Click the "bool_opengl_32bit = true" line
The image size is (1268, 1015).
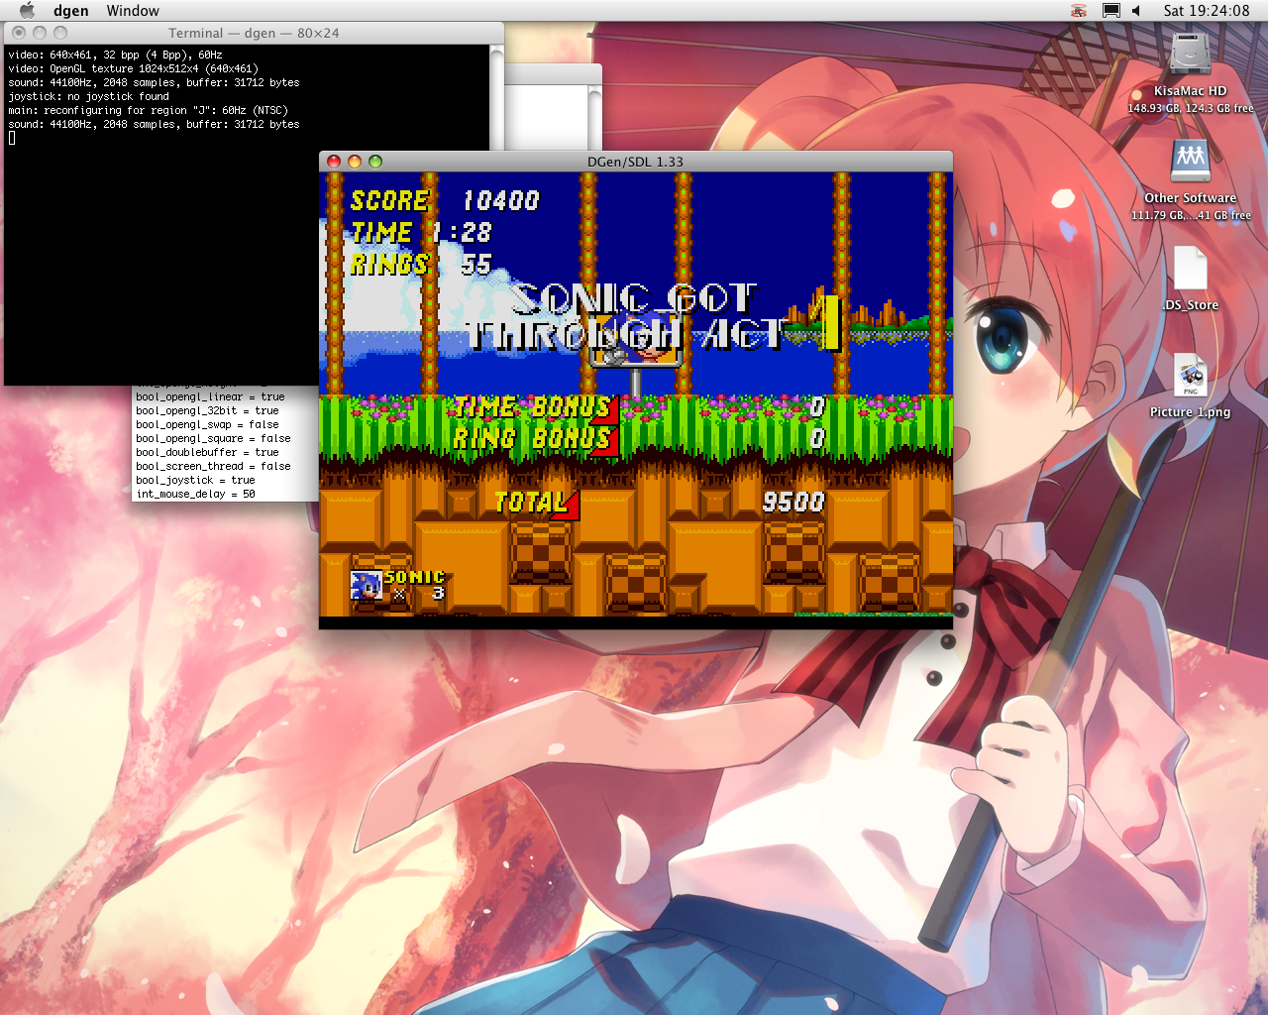[207, 410]
